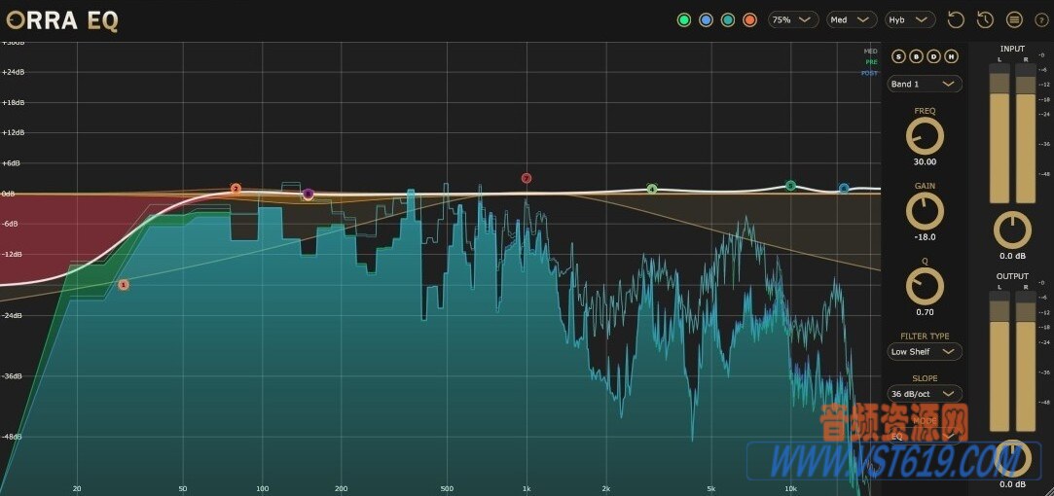The height and width of the screenshot is (496, 1054).
Task: Click the ORRA EQ logo
Action: (x=62, y=21)
